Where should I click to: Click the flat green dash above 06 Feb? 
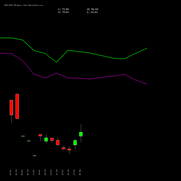point(29,141)
